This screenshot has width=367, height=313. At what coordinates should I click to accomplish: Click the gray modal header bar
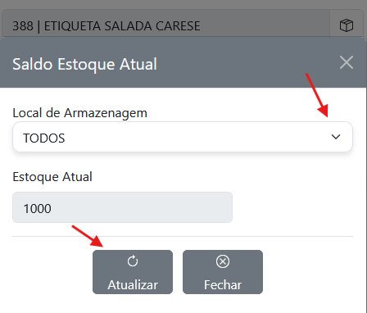point(183,62)
